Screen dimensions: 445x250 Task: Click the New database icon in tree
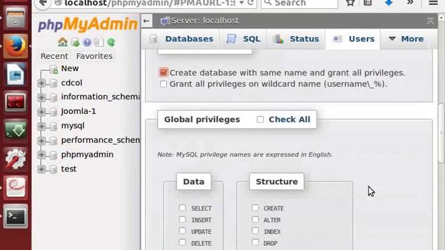[54, 69]
